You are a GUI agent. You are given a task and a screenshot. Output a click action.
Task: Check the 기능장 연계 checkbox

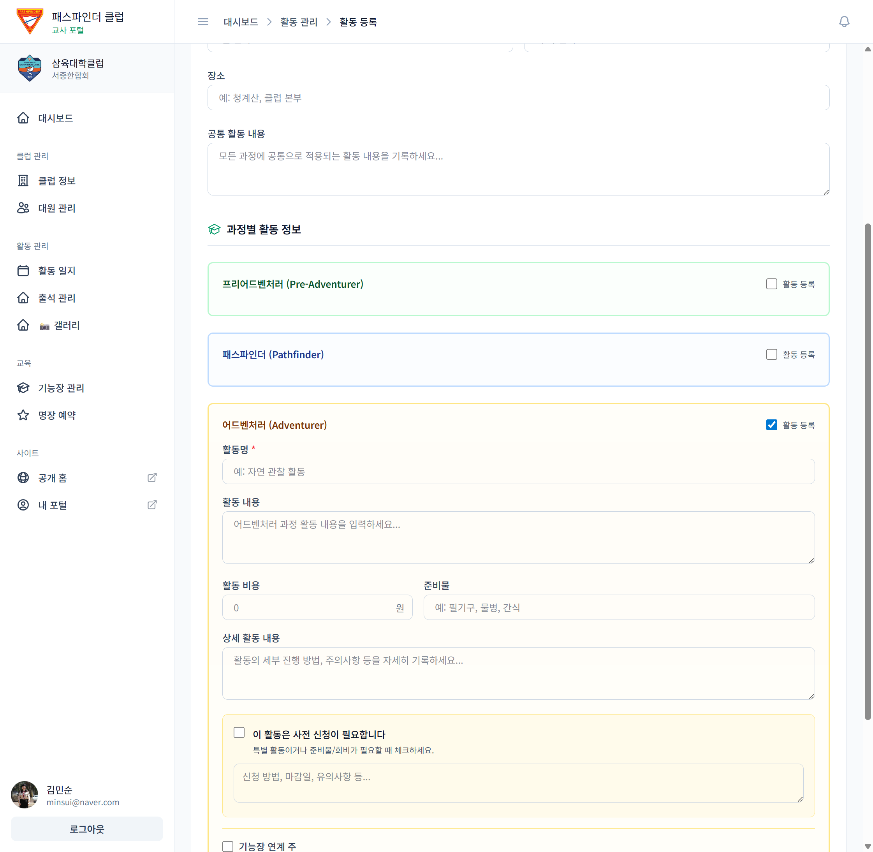click(228, 846)
